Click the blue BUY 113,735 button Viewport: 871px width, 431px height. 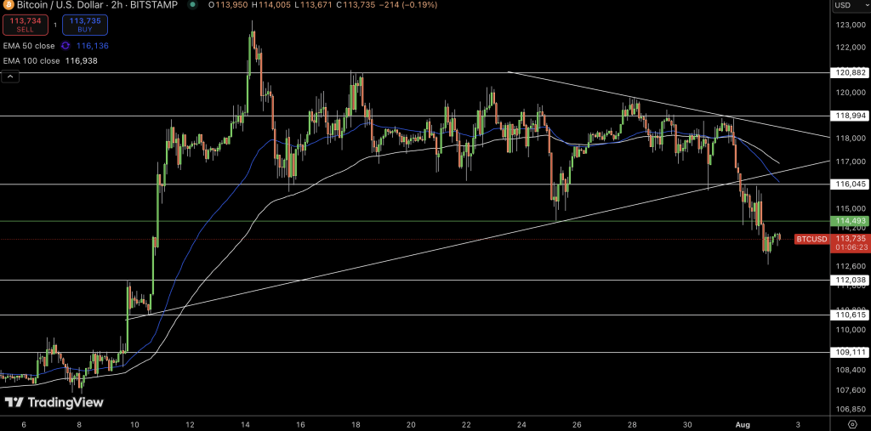coord(85,25)
